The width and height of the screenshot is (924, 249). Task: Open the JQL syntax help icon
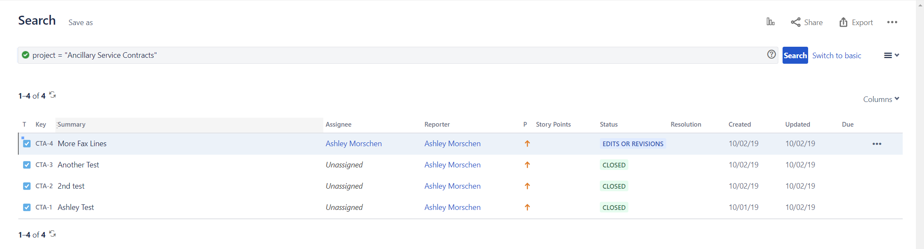click(771, 54)
